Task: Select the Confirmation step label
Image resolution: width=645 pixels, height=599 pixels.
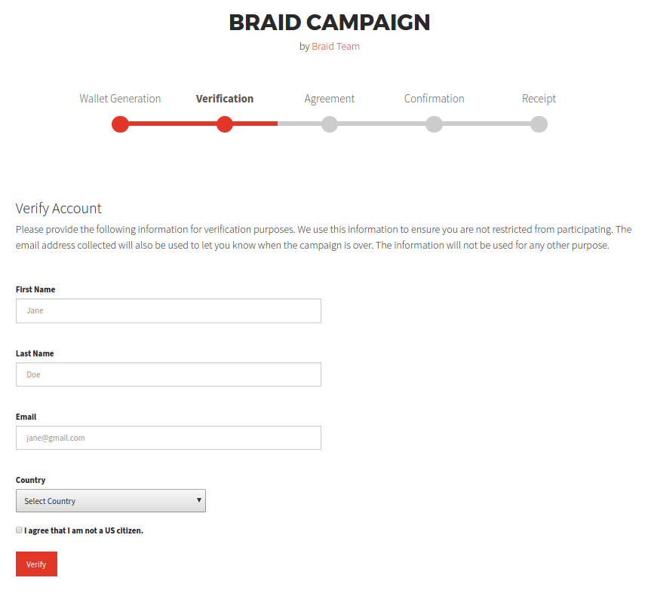Action: [434, 99]
